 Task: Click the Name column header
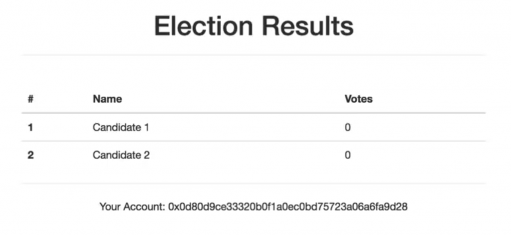click(107, 99)
